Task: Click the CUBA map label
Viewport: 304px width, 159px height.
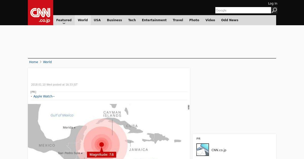Action: 132,126
